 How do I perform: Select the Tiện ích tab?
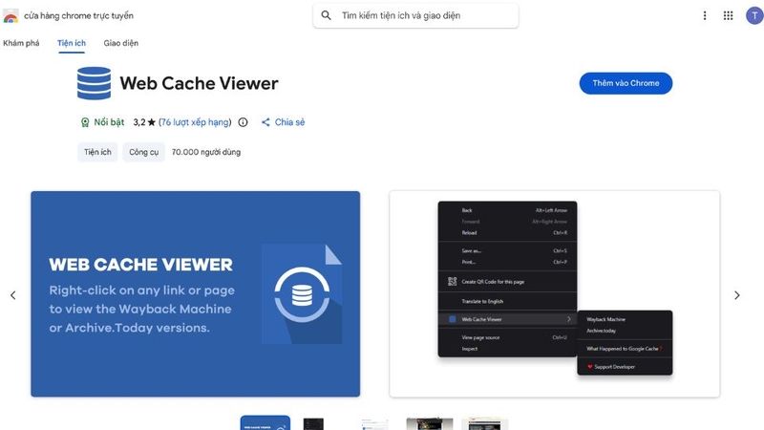coord(72,43)
